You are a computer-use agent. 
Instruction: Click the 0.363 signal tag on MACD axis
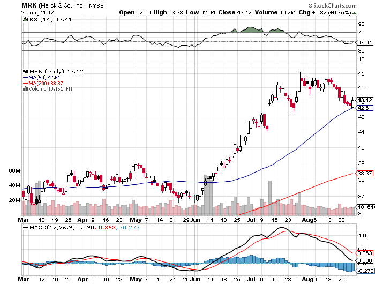[365, 253]
